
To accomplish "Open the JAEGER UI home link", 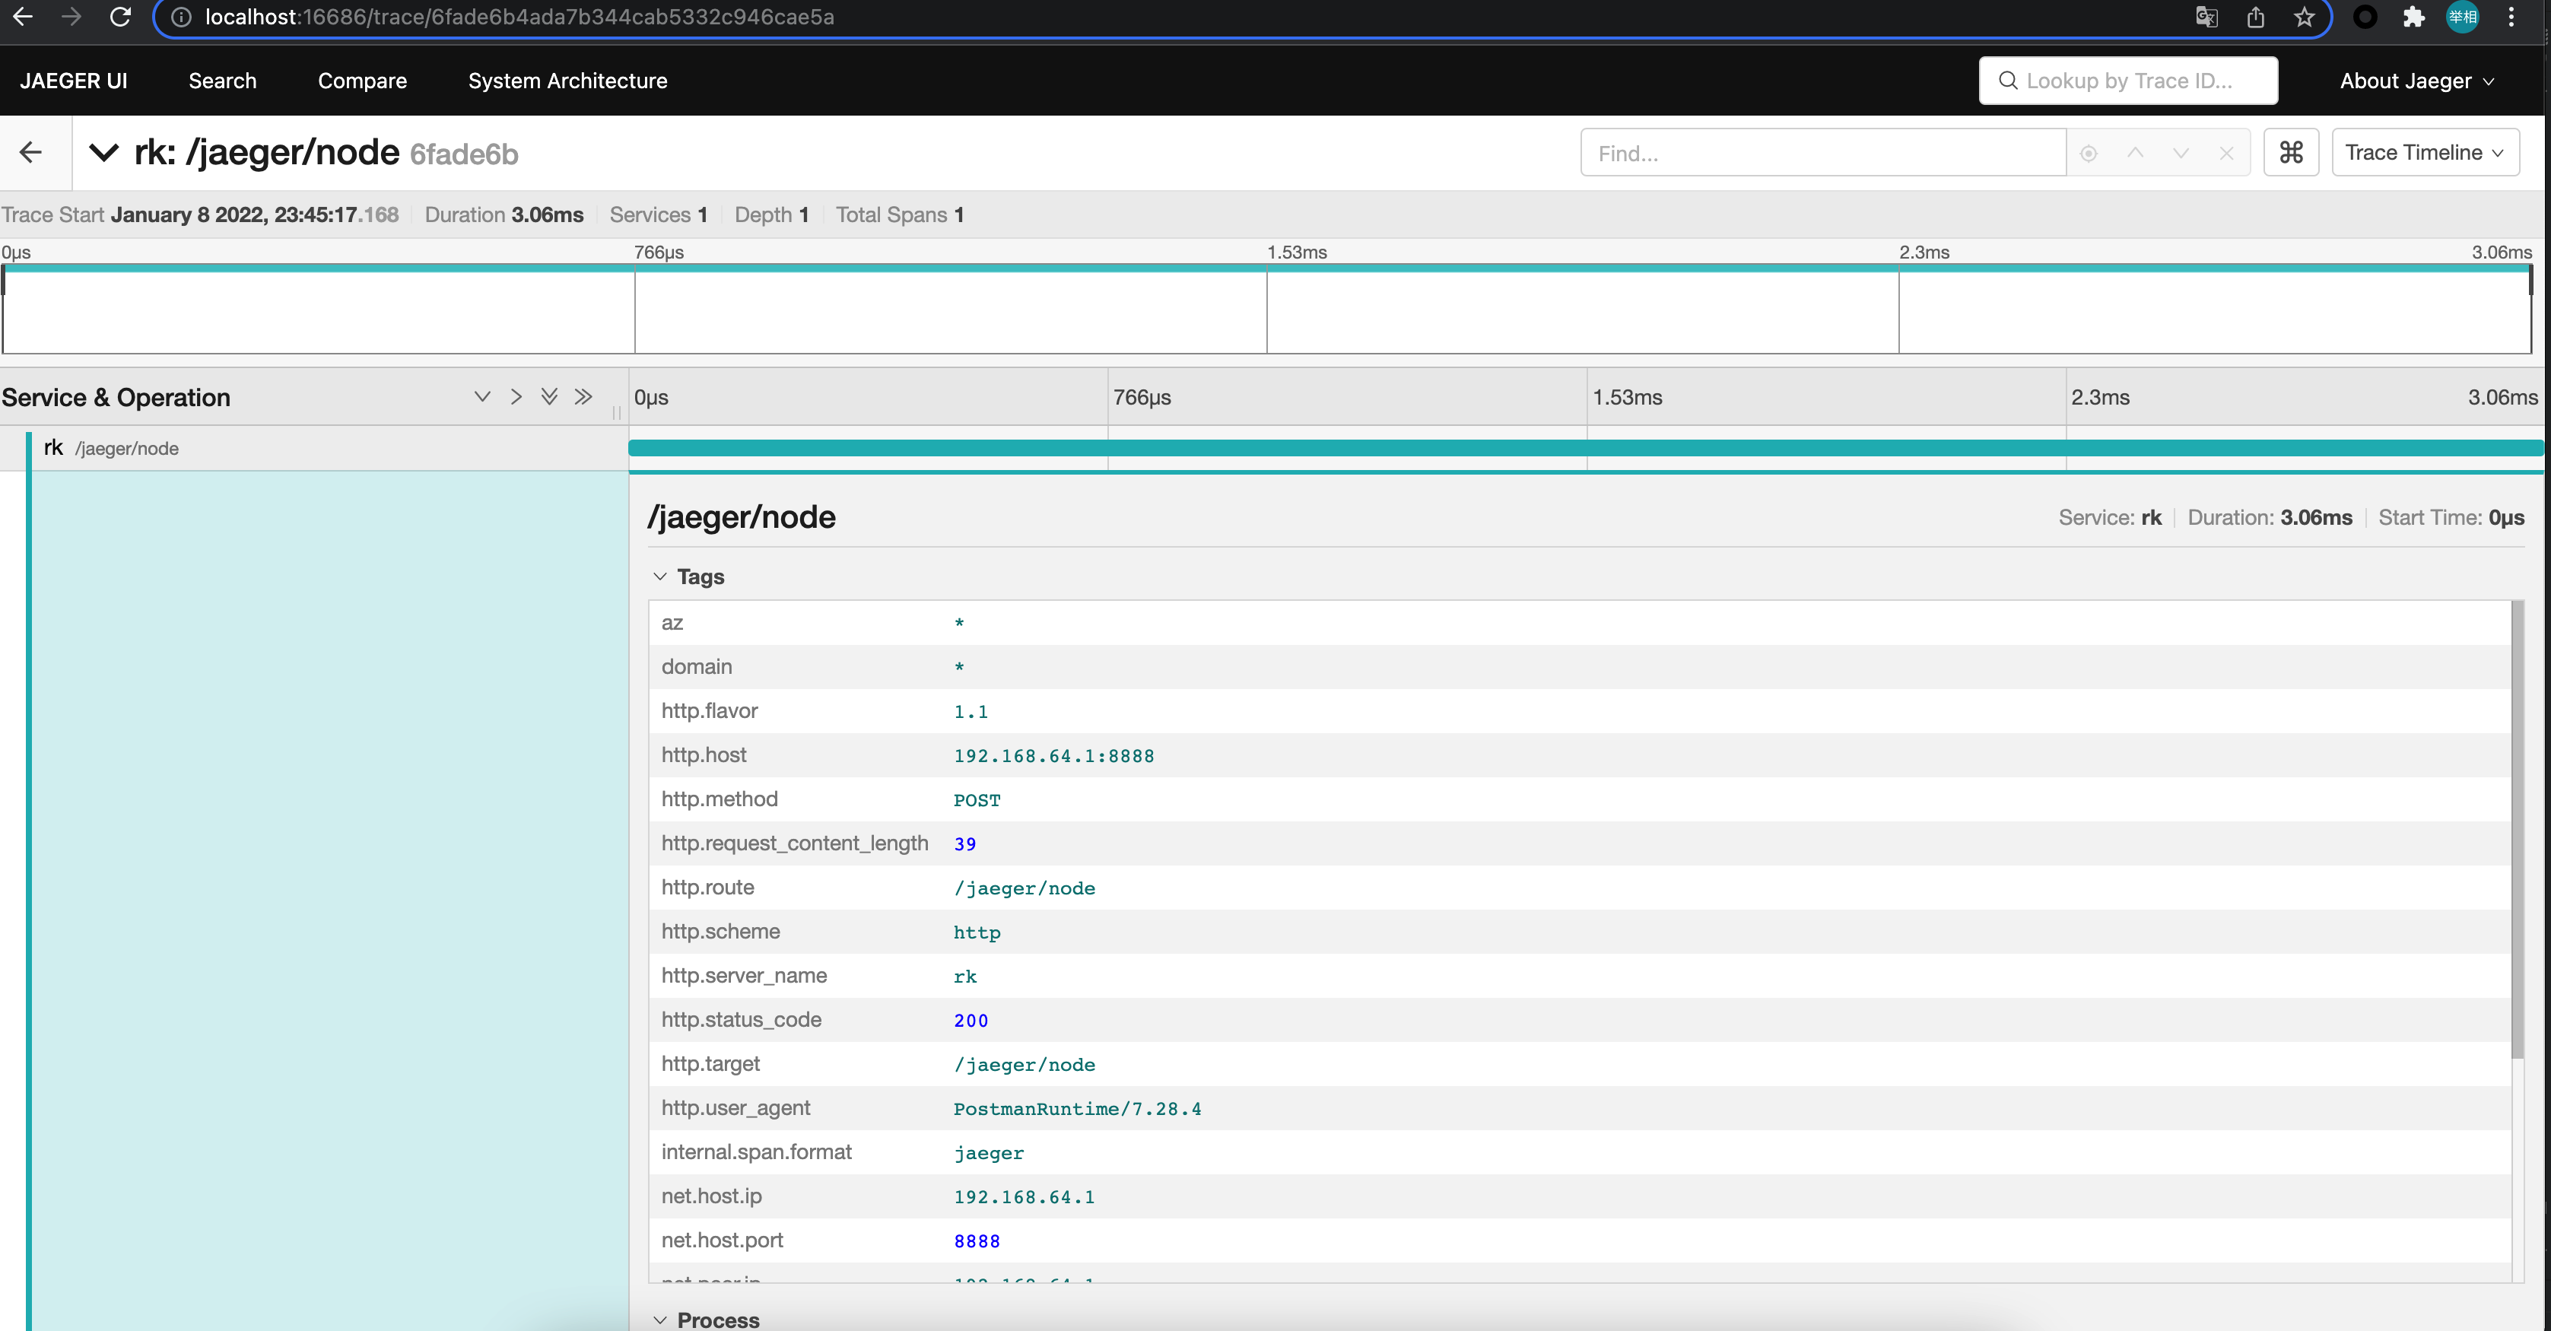I will pos(73,80).
